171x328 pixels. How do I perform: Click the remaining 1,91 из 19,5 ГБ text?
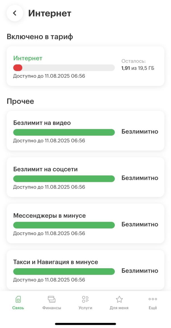138,68
